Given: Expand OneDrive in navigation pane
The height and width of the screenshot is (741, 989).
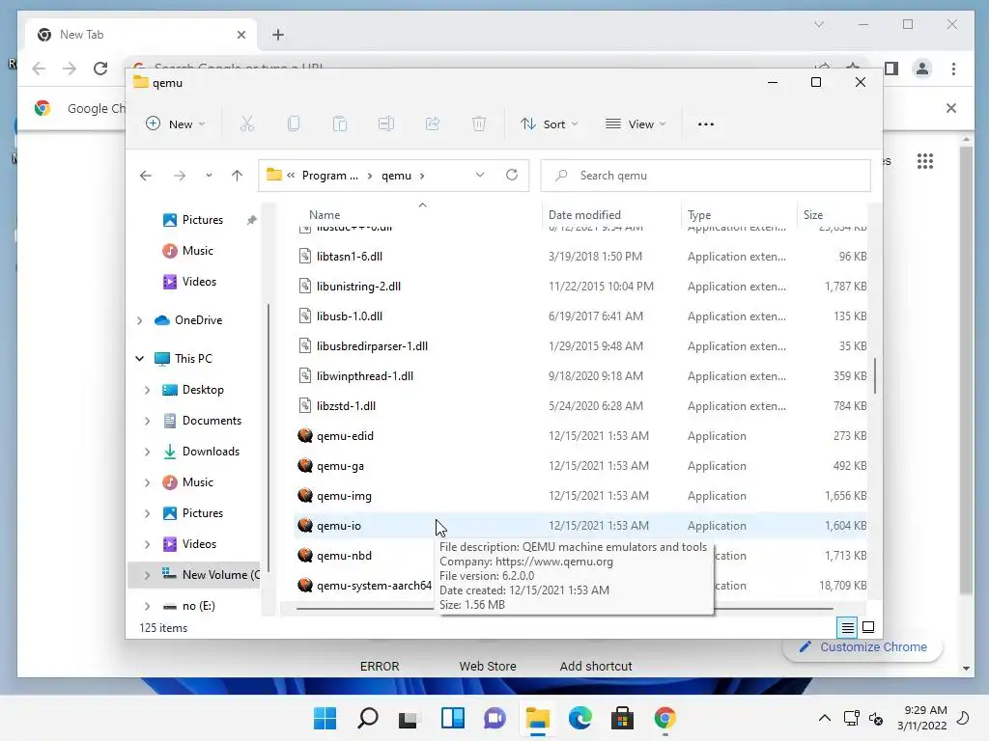Looking at the screenshot, I should pyautogui.click(x=139, y=320).
